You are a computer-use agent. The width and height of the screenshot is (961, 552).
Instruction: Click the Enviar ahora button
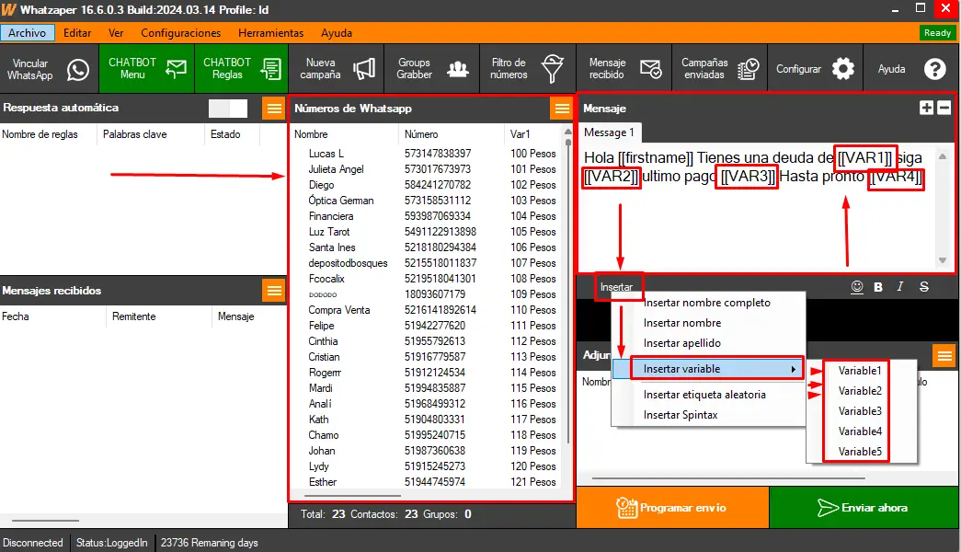click(x=862, y=507)
